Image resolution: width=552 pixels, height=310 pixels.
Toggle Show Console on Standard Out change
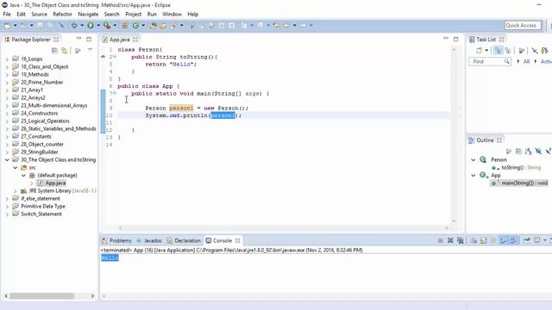coord(504,240)
